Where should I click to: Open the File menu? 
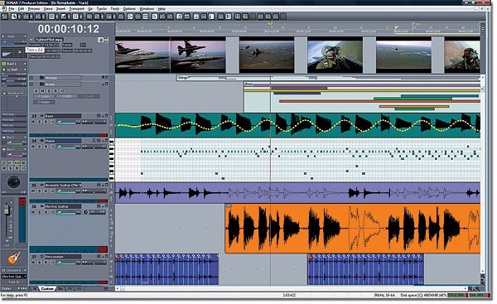(12, 9)
